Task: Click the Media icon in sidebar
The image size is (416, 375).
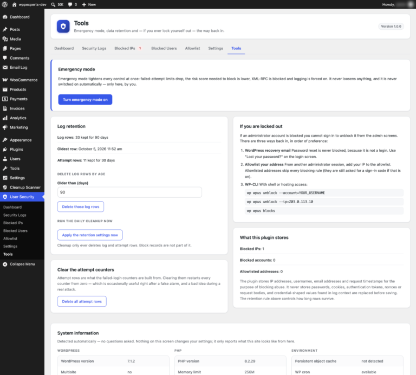Action: click(5, 39)
